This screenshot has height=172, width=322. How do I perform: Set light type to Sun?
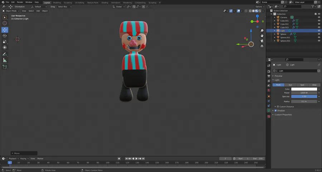[290, 85]
